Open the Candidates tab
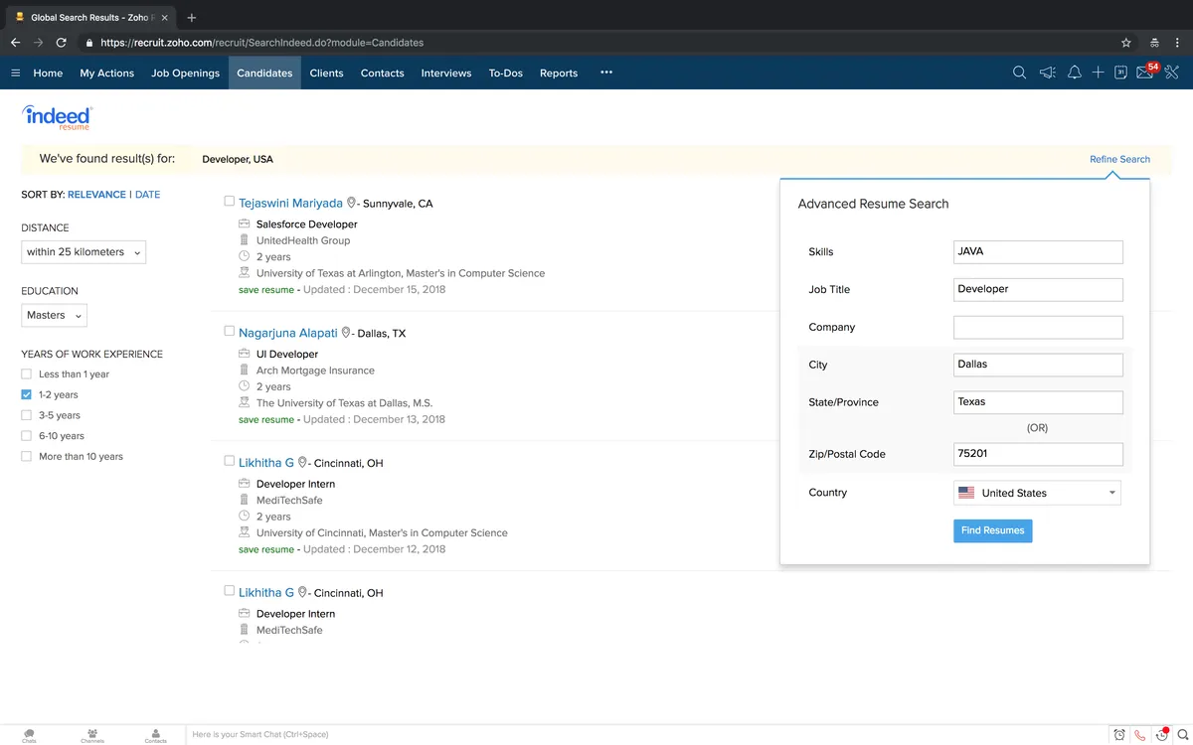 (x=264, y=73)
